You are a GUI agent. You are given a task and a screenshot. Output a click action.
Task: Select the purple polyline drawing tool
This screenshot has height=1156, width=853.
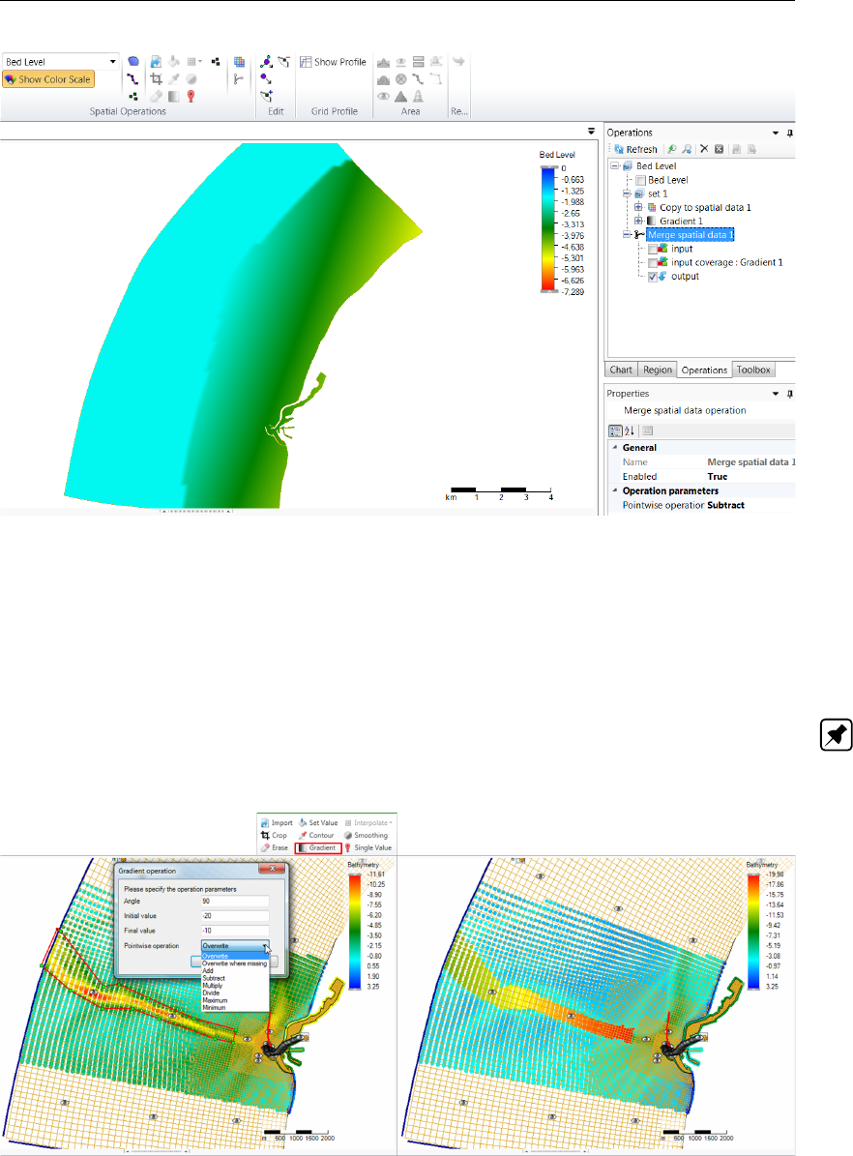(132, 79)
